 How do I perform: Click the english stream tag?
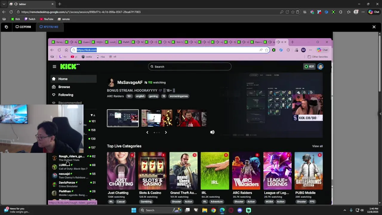140,96
